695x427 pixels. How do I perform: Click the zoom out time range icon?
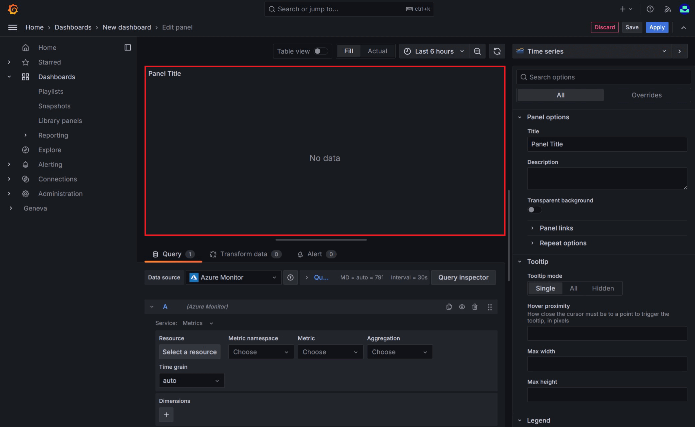coord(477,51)
